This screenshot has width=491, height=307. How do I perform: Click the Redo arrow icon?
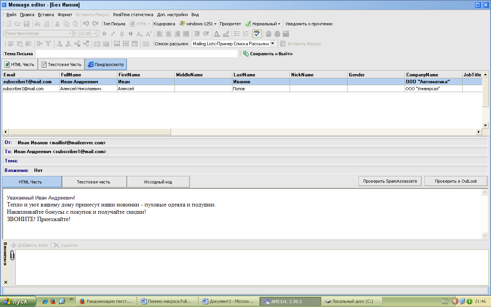point(95,24)
